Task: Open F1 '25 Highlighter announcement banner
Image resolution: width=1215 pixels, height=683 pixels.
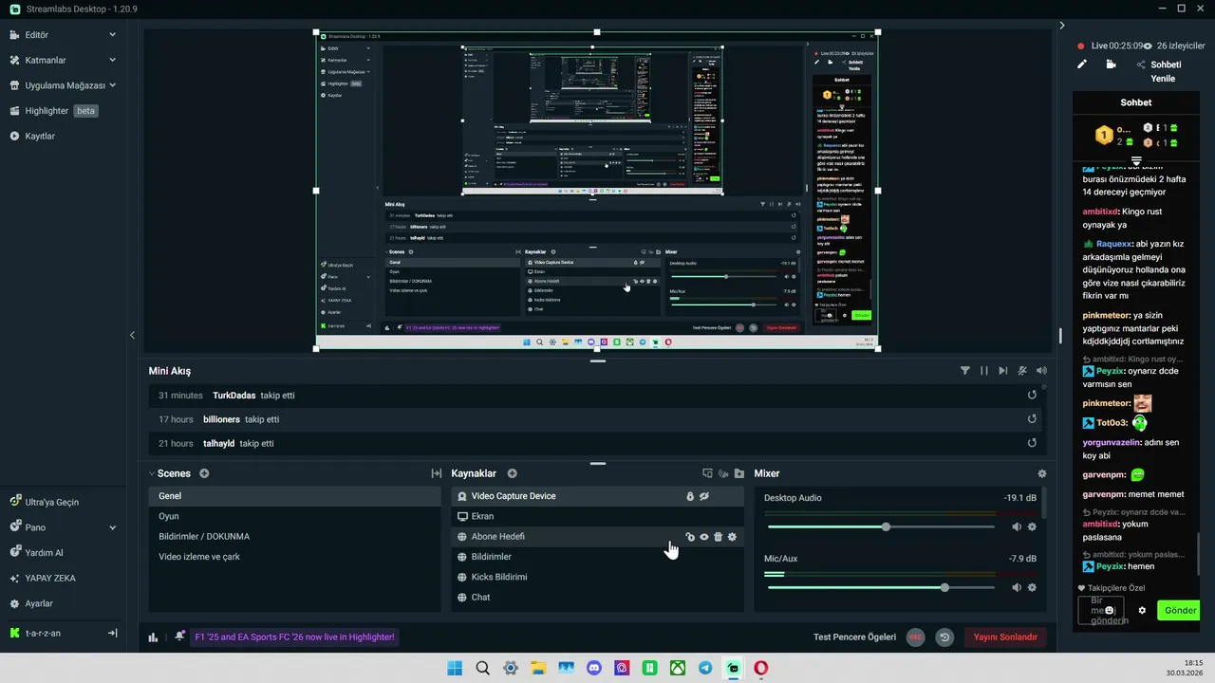Action: point(294,637)
